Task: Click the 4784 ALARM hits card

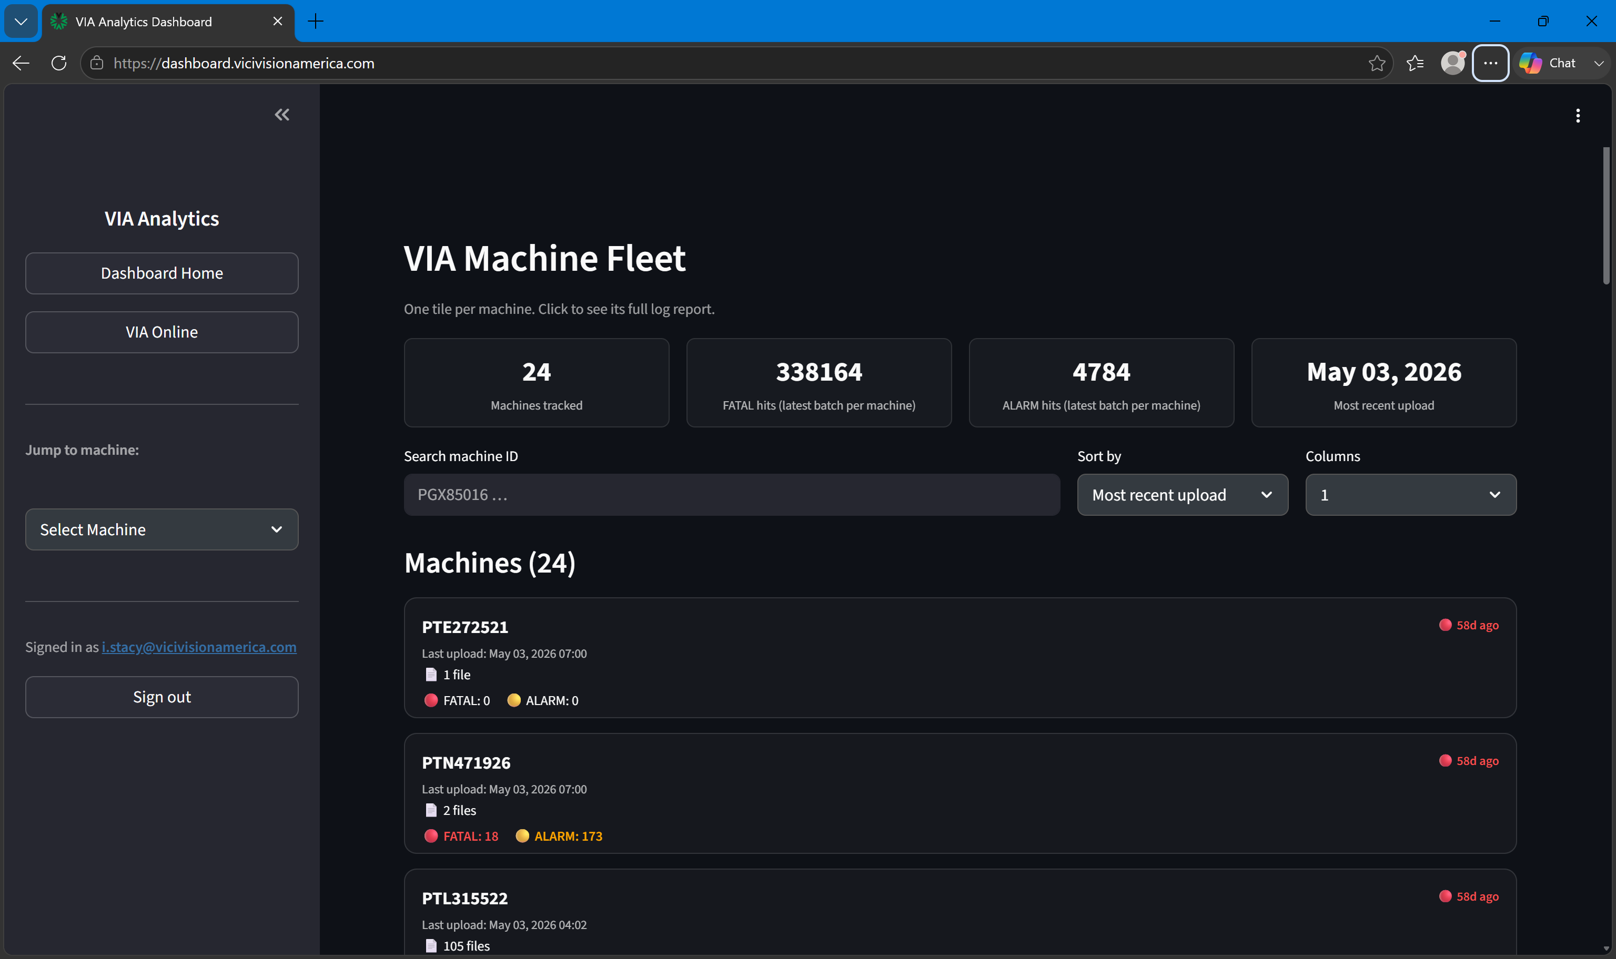Action: [x=1102, y=383]
